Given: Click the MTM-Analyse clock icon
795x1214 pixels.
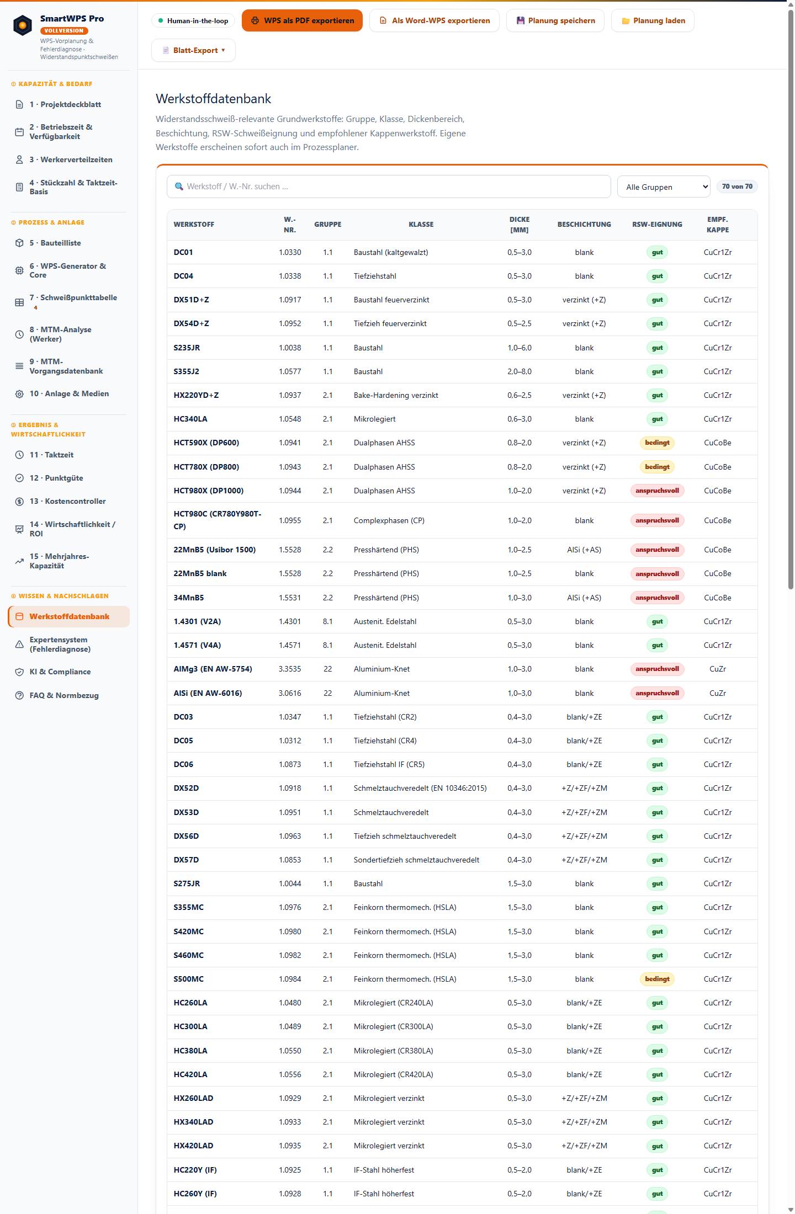Looking at the screenshot, I should coord(19,334).
